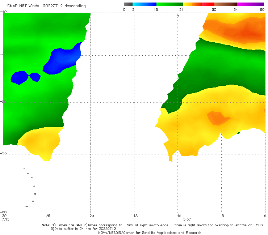Image resolution: width=268 pixels, height=235 pixels.
Task: Click the '-60' latitude axis label
Action: coord(4,212)
